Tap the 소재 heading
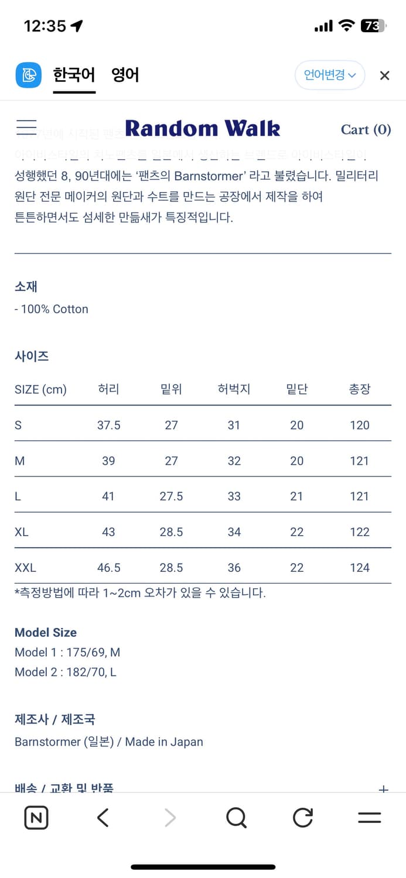This screenshot has width=406, height=878. pyautogui.click(x=26, y=286)
